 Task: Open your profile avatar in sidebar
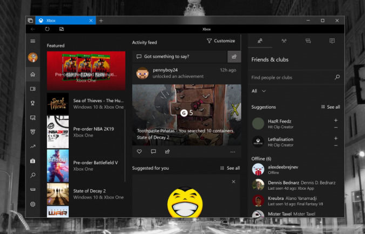pos(33,57)
